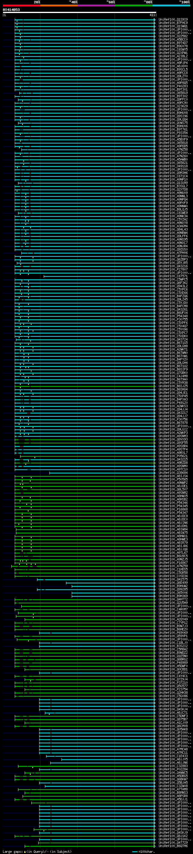The height and width of the screenshot is (854, 193).
Task: Open hit UniRef100_B7FHC9
Action: pos(173,23)
